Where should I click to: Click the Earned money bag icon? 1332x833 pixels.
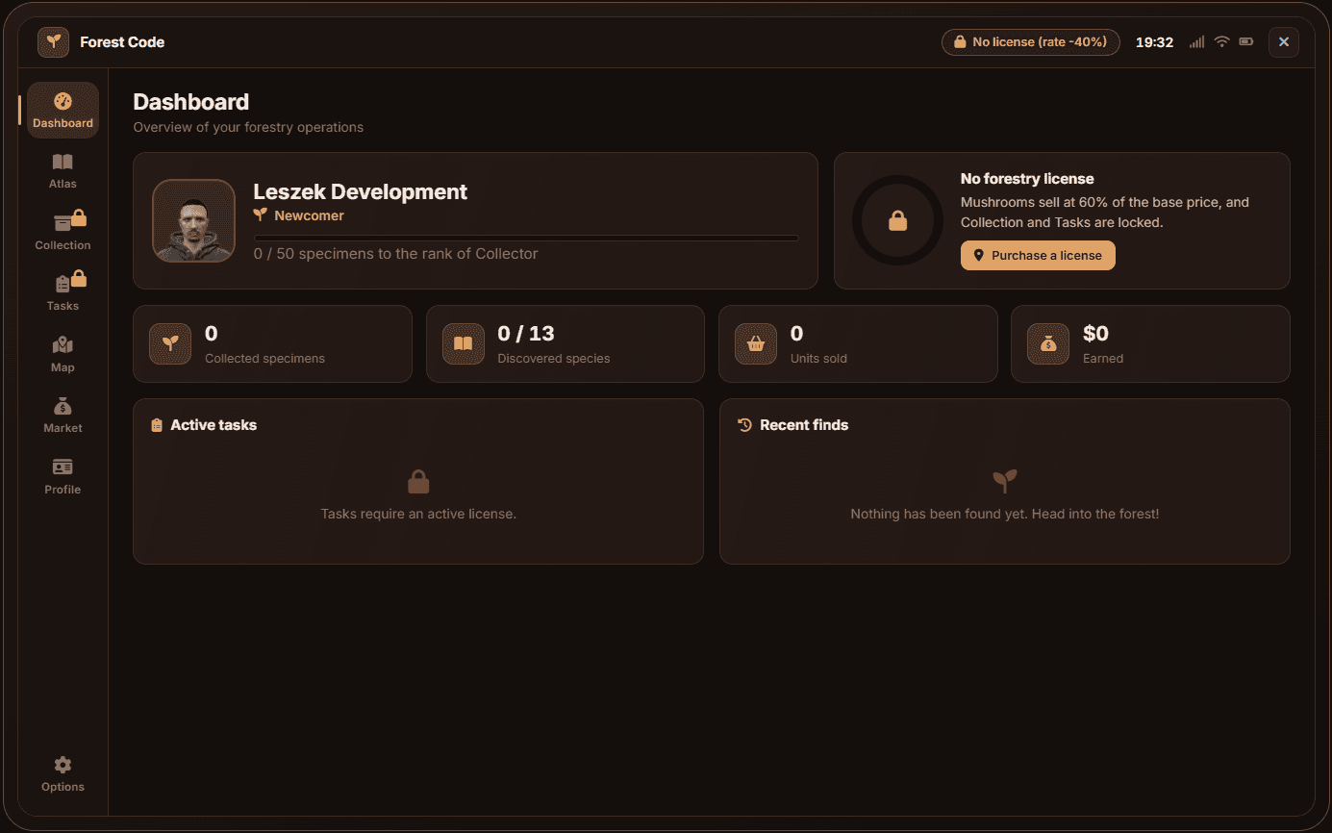1048,343
